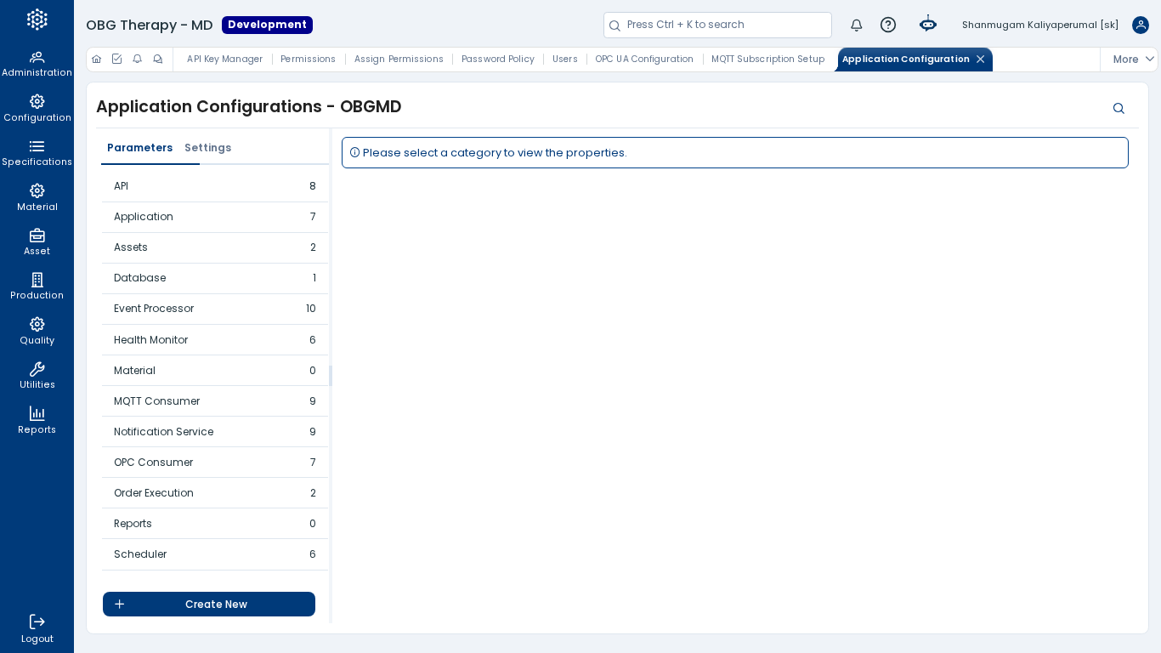Select the MQTT Consumer category
1161x653 pixels.
coord(215,400)
